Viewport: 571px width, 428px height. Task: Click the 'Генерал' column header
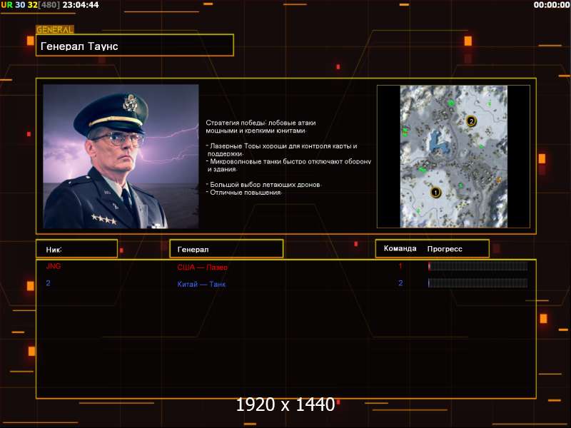[x=226, y=249]
